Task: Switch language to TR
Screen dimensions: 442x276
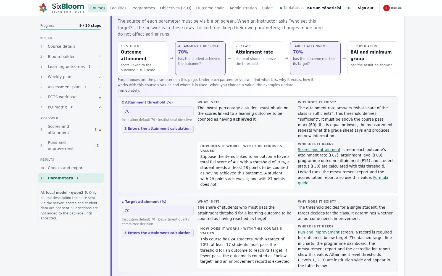Action: (348, 8)
